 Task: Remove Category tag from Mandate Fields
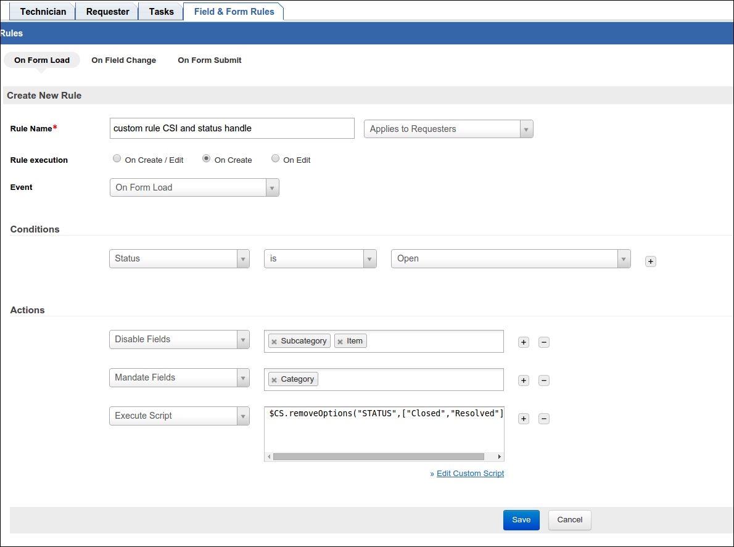(274, 380)
